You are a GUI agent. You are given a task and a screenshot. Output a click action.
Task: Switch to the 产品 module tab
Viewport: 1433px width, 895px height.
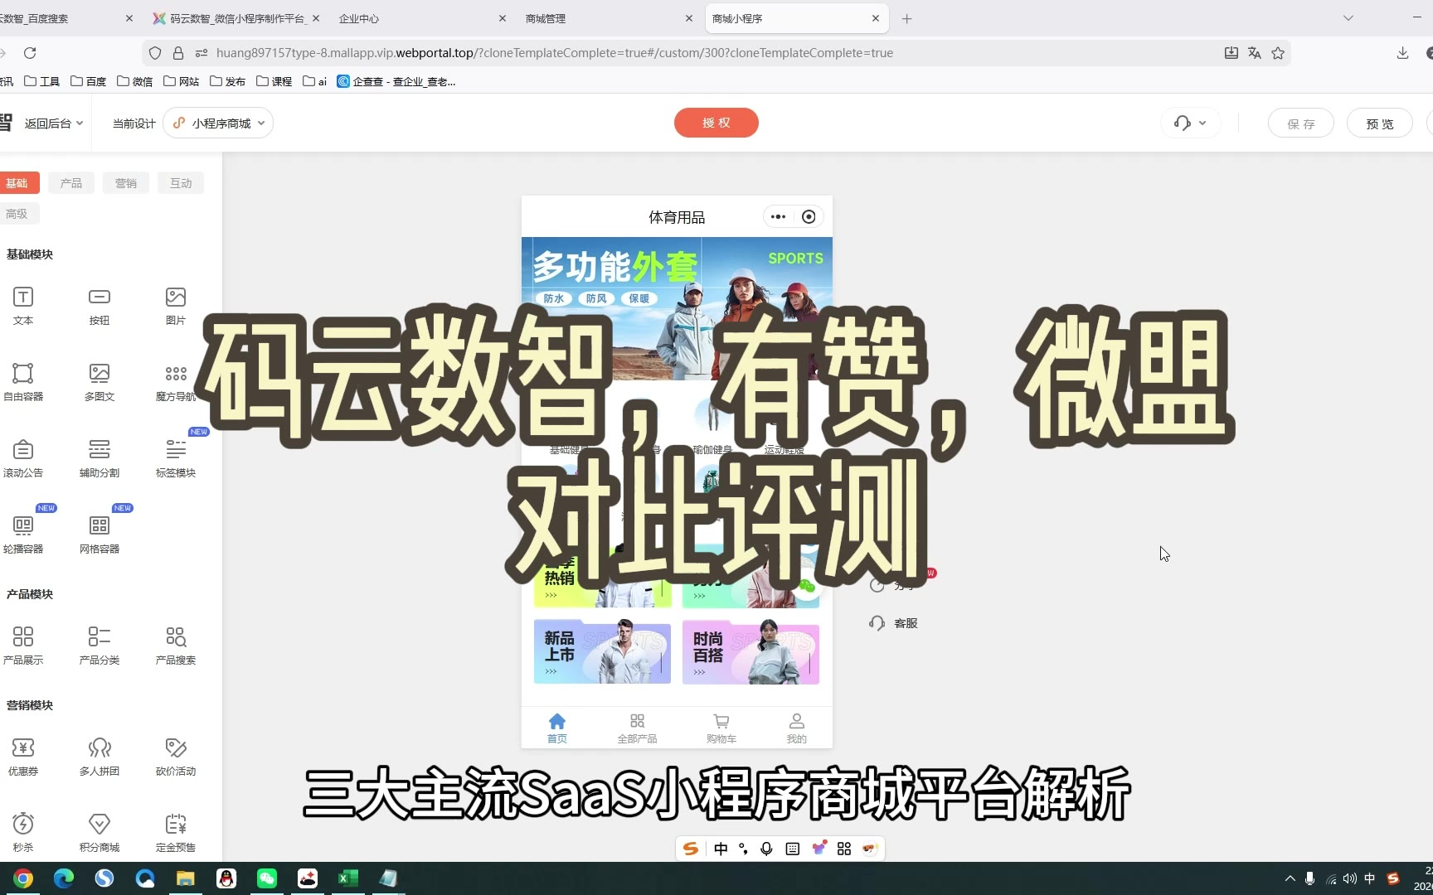coord(71,183)
